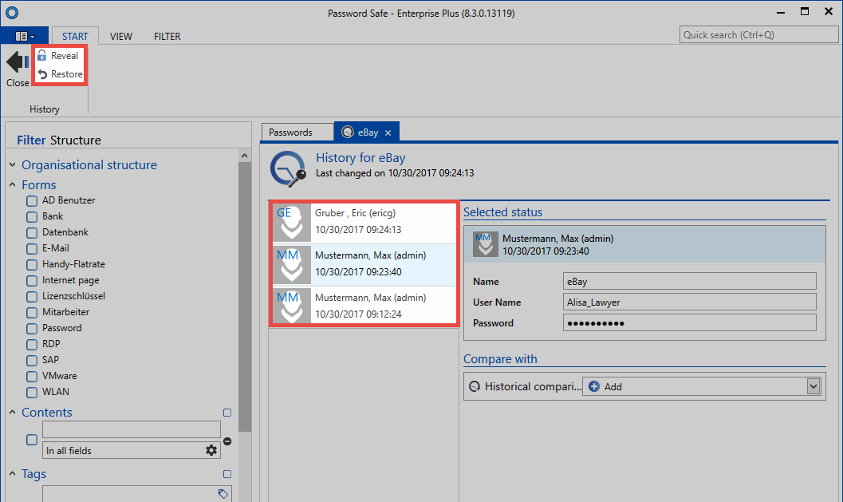The width and height of the screenshot is (843, 502).
Task: Switch to the Passwords tab
Action: (297, 132)
